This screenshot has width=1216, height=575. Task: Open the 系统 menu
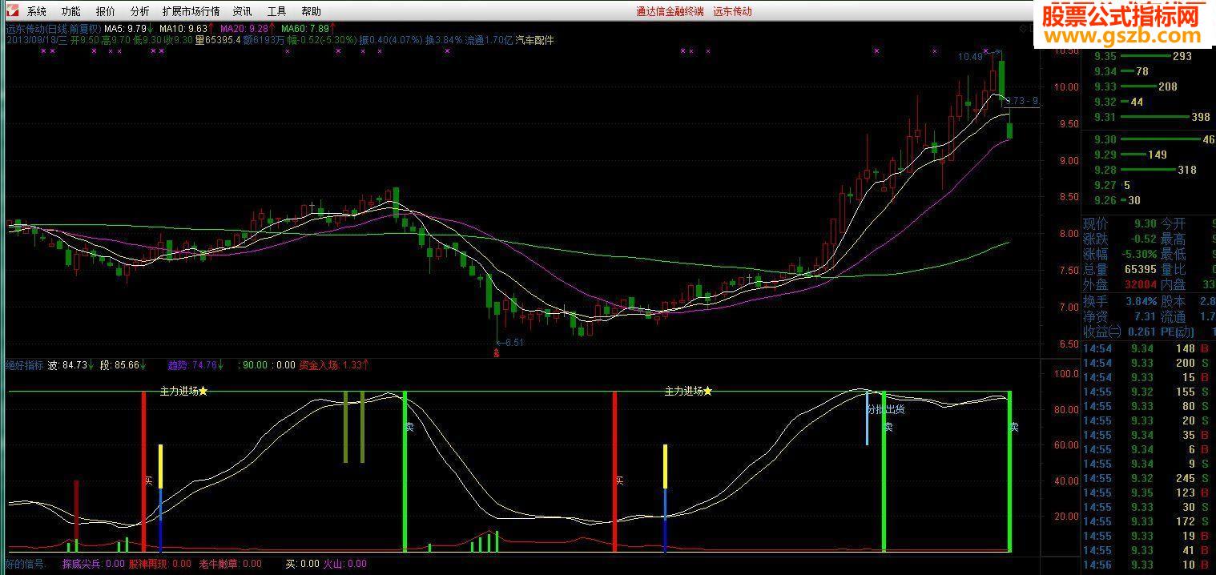tap(37, 12)
